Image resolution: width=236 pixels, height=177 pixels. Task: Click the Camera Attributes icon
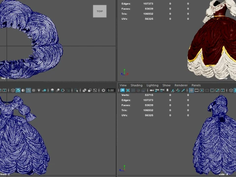click(162, 90)
